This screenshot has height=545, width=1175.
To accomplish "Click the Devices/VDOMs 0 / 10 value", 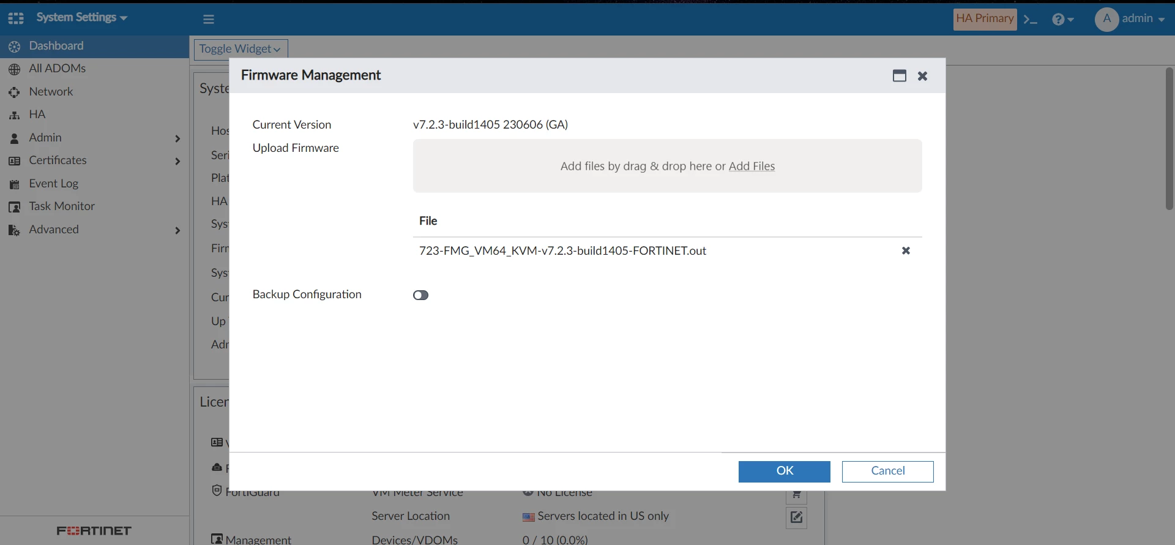I will point(555,539).
